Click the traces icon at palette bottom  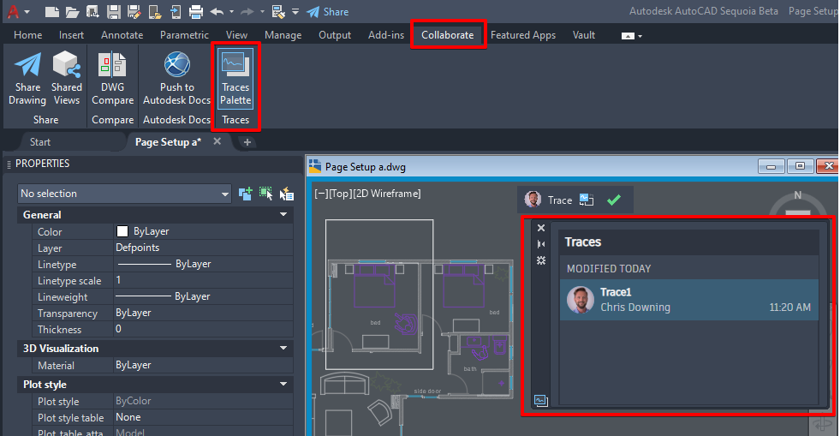click(x=541, y=400)
